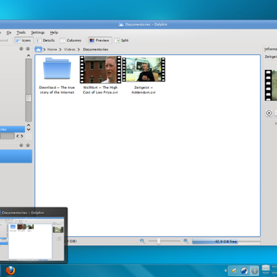Open the Go menu
This screenshot has width=277, height=277.
(9, 33)
